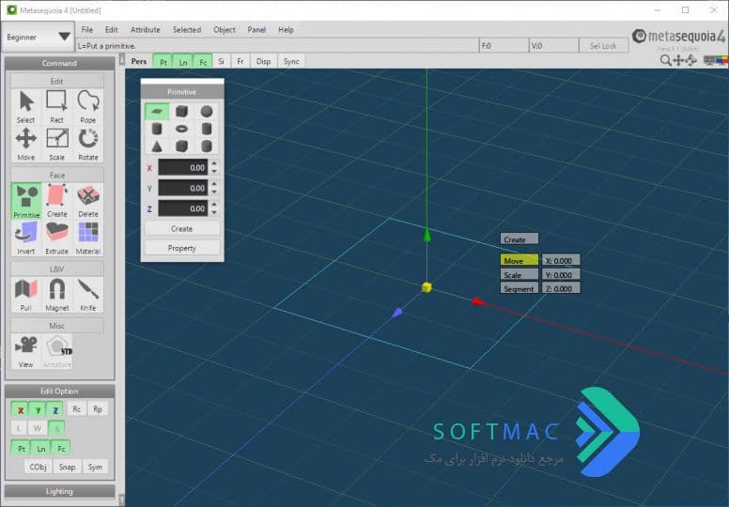Open the Attribute menu

(x=145, y=30)
